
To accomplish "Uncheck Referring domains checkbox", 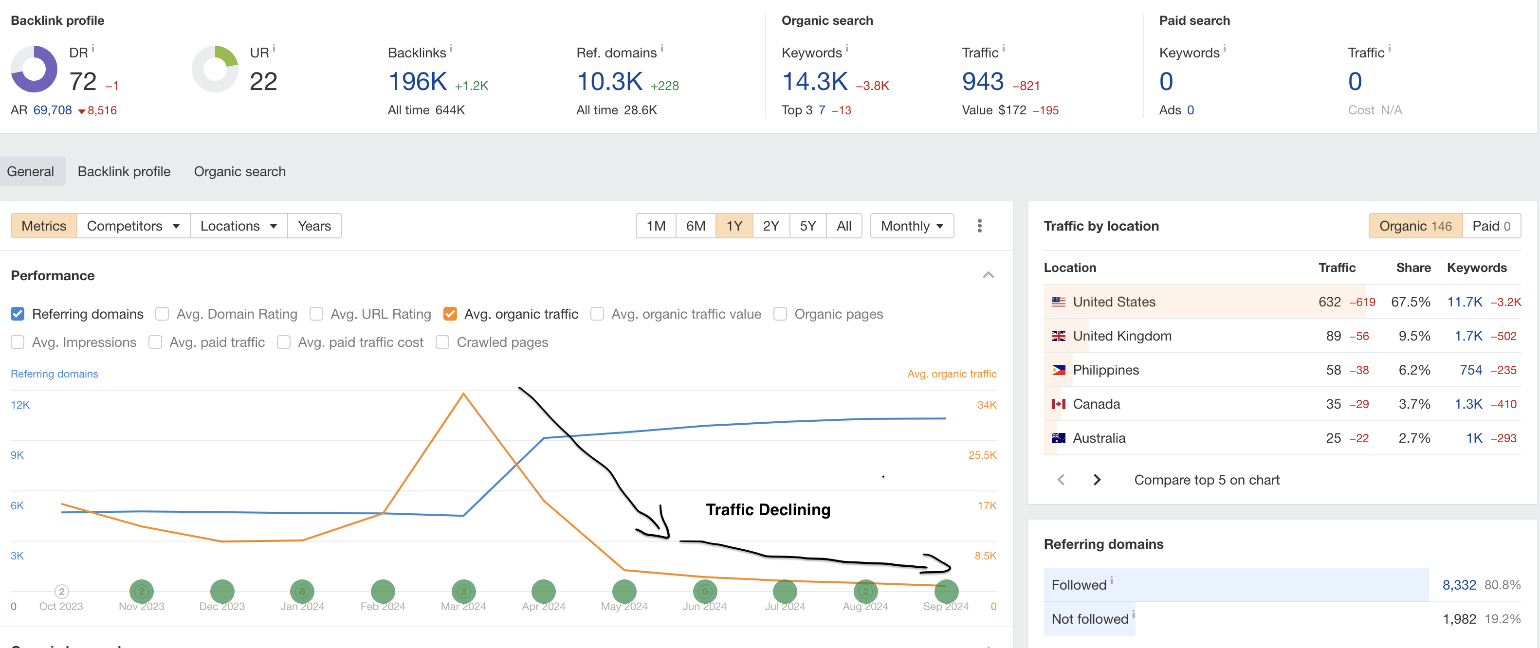I will click(18, 314).
